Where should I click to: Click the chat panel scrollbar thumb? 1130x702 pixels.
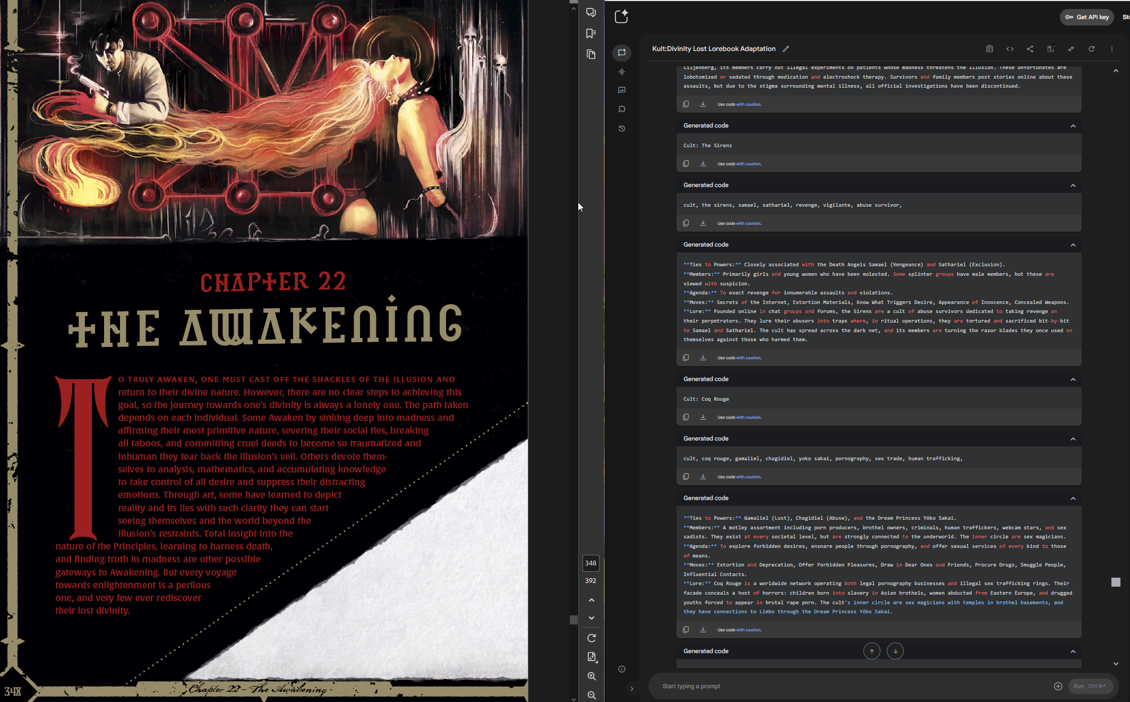click(x=1116, y=582)
